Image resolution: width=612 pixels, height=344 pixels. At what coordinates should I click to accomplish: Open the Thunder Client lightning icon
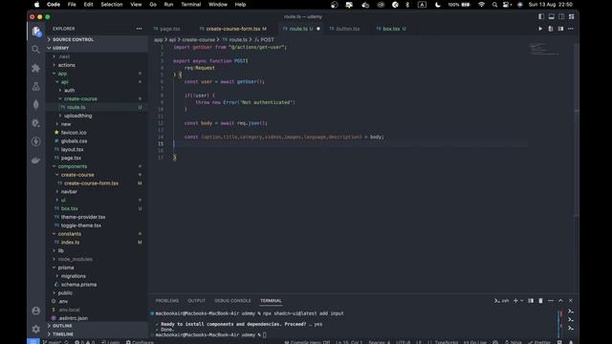tap(36, 141)
